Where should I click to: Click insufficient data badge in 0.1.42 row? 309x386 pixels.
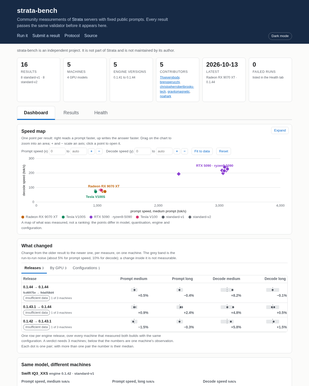(x=37, y=327)
